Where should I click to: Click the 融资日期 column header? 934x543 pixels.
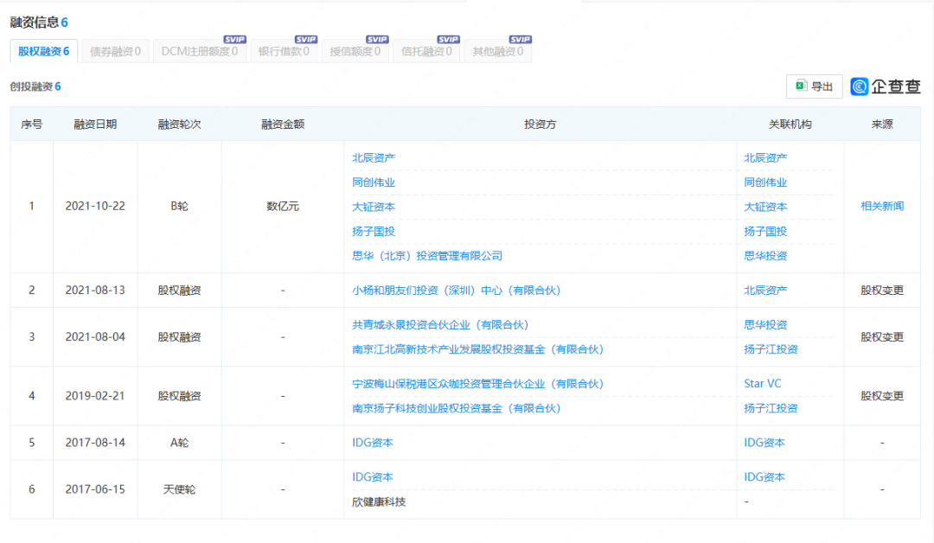click(x=95, y=125)
